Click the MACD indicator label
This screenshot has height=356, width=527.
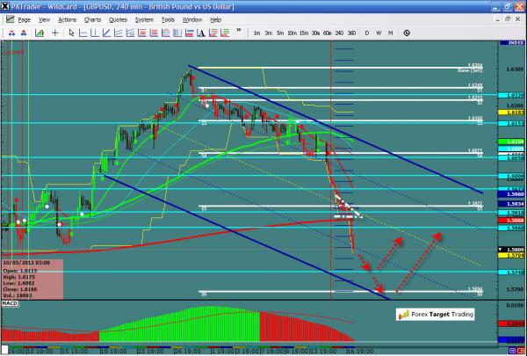click(x=10, y=303)
